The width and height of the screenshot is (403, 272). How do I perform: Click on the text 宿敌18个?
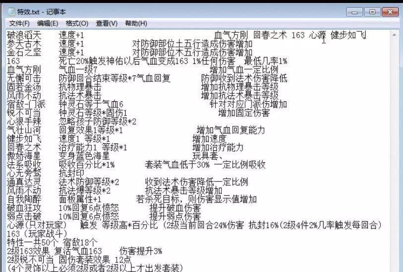click(80, 242)
